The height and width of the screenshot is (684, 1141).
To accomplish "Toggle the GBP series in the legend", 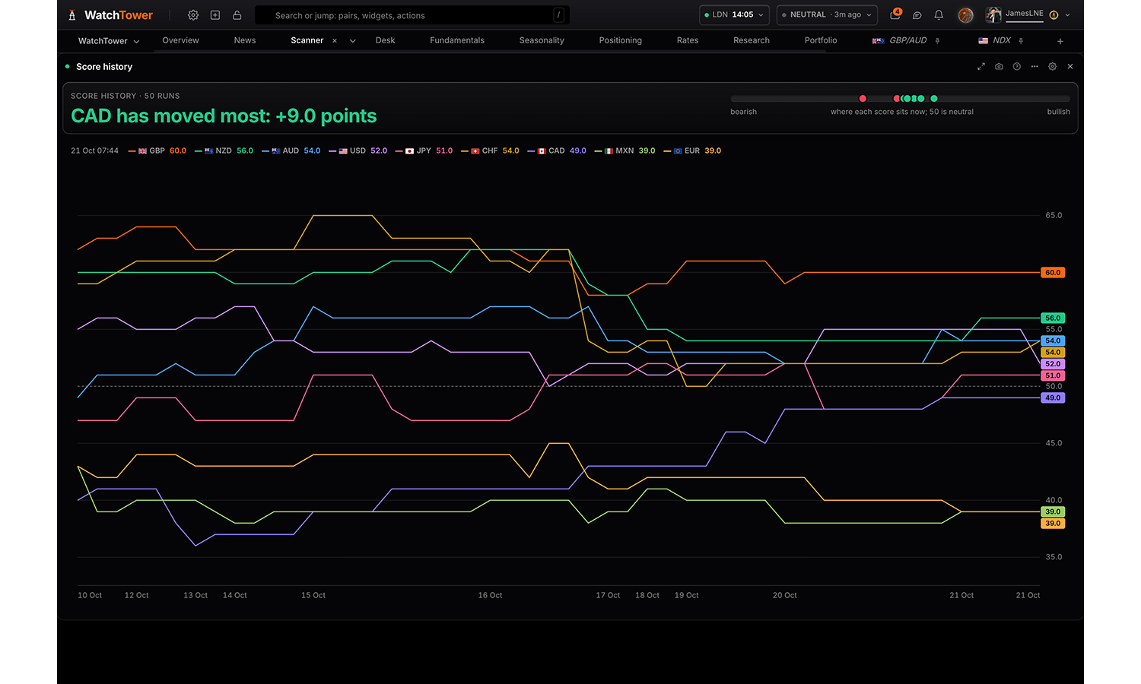I will click(x=157, y=150).
